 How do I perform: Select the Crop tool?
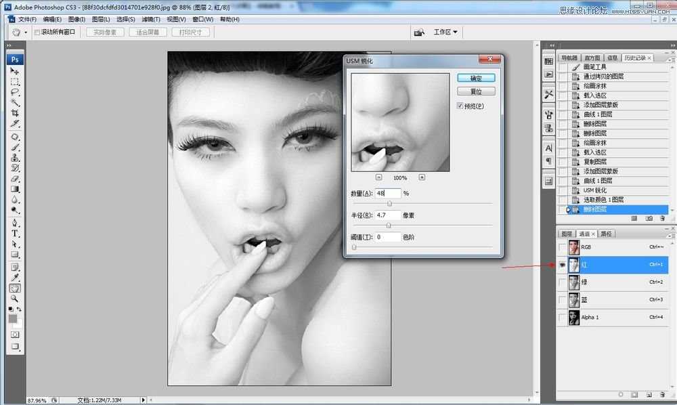[15, 112]
